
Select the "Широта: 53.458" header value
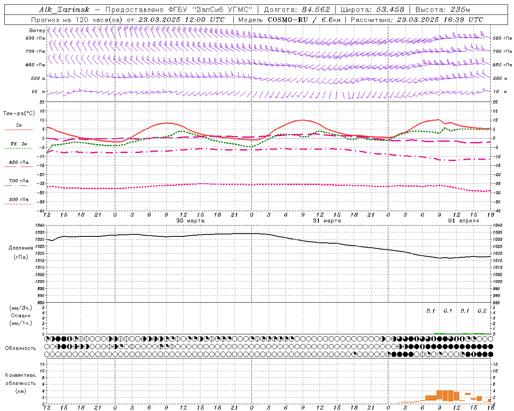pyautogui.click(x=372, y=10)
